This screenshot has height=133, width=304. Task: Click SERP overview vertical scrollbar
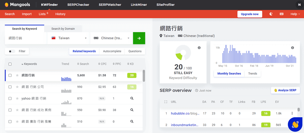click(299, 110)
